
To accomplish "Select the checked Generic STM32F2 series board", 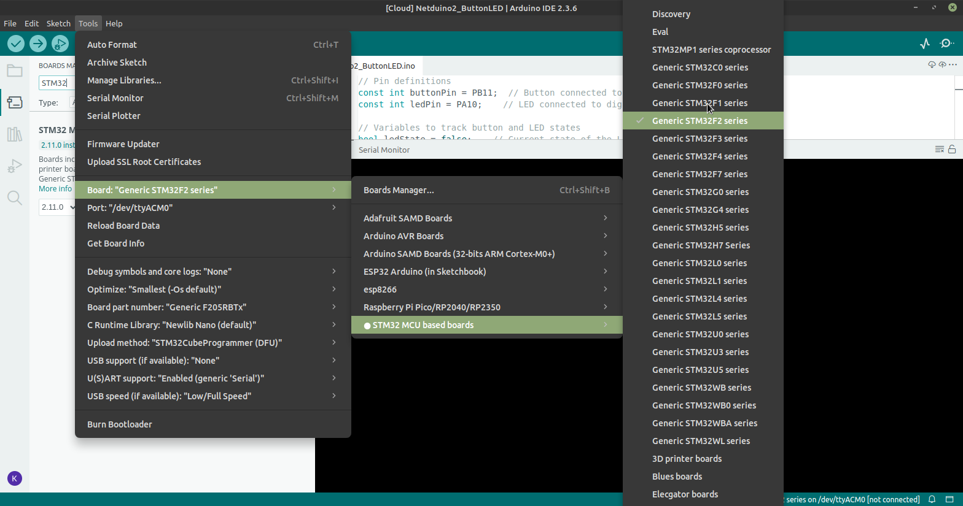I will [x=703, y=121].
